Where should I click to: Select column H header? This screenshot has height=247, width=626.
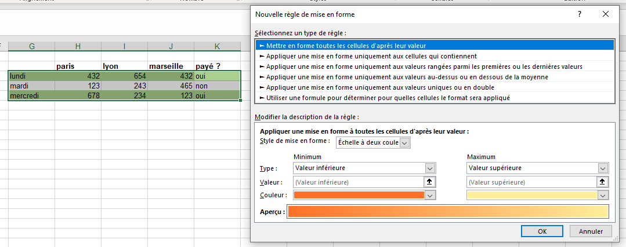[78, 46]
